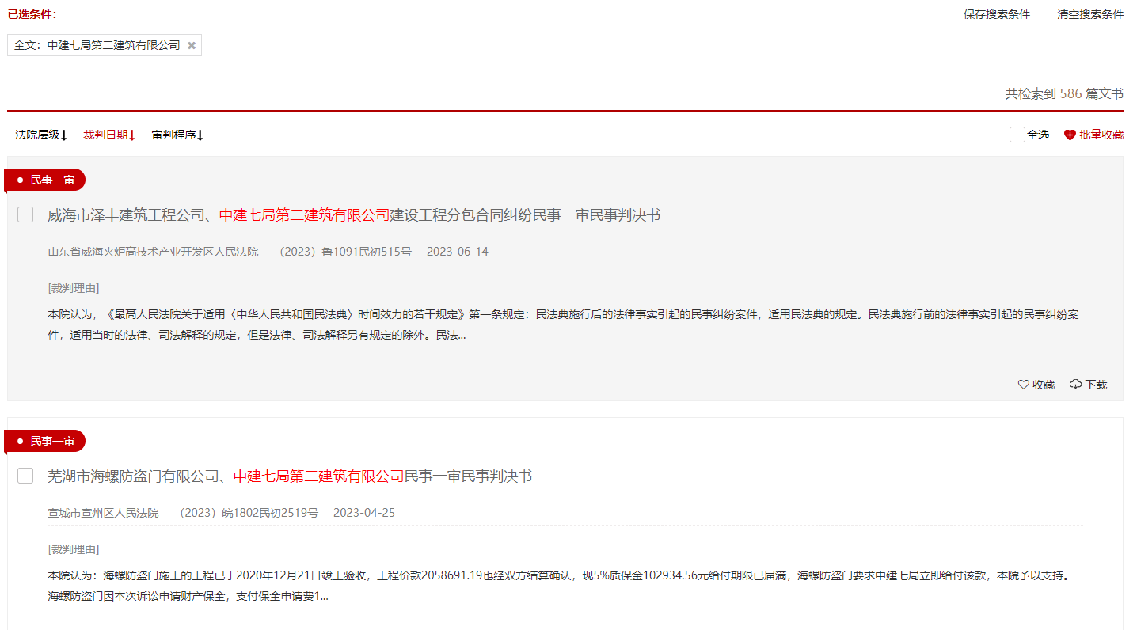Click 批量收藏 button label

1101,135
